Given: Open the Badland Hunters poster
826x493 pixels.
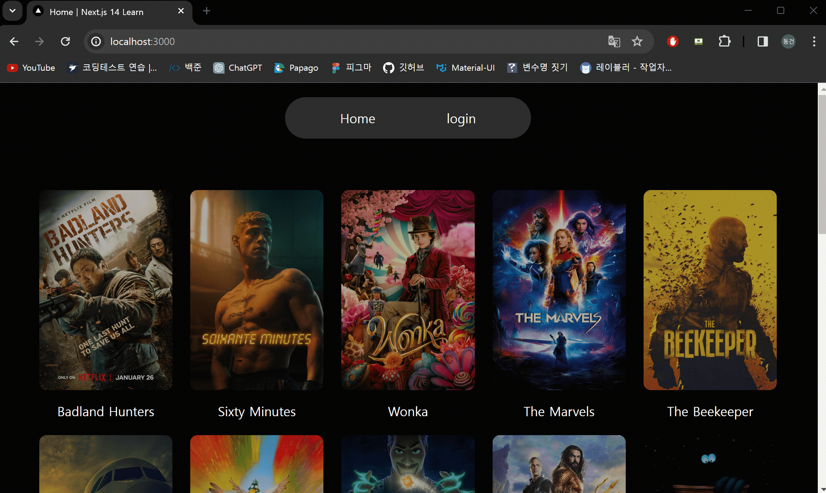Looking at the screenshot, I should [x=106, y=290].
